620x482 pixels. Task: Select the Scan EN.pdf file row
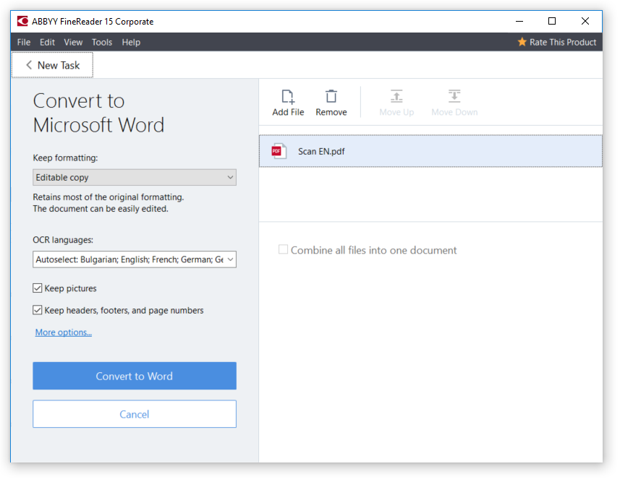[x=430, y=152]
